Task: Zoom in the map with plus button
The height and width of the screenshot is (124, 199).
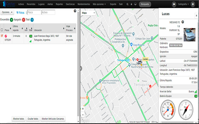Action: [83, 108]
